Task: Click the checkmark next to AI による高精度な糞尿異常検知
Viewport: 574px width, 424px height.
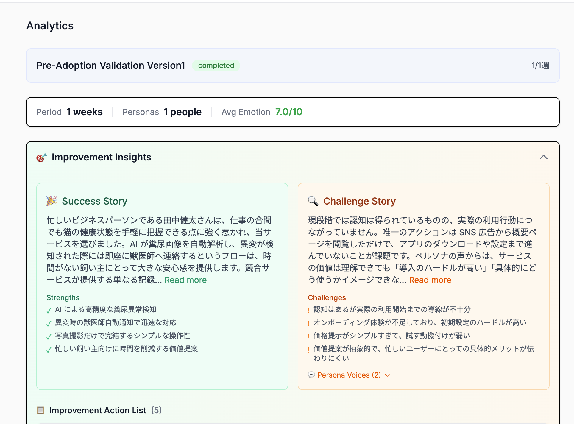Action: pyautogui.click(x=49, y=311)
